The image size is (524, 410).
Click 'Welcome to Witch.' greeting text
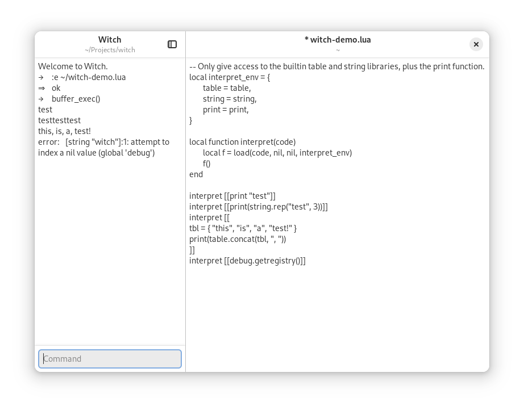pos(73,66)
